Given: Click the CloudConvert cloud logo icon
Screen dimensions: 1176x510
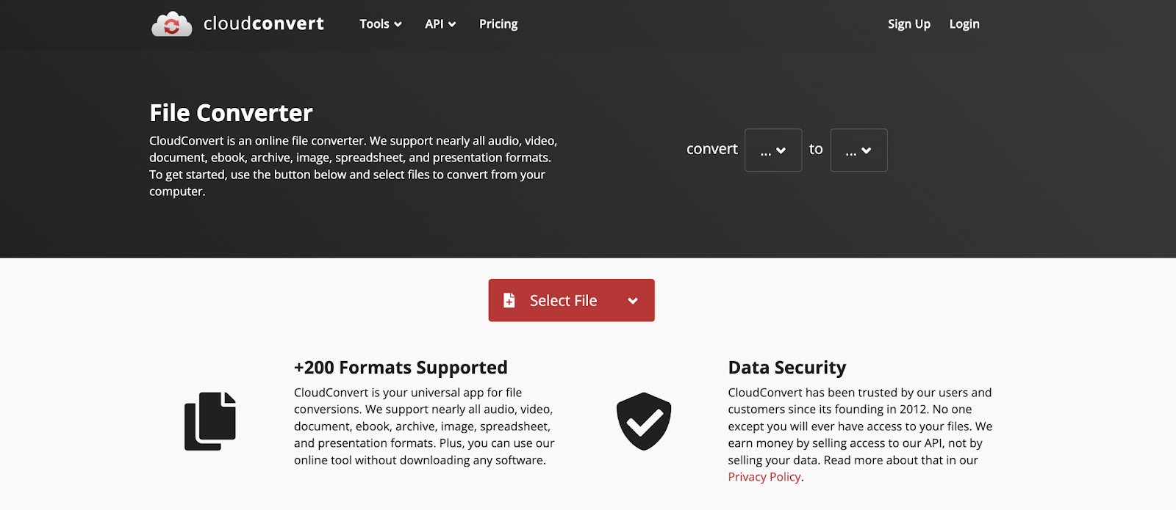Looking at the screenshot, I should click(x=171, y=24).
